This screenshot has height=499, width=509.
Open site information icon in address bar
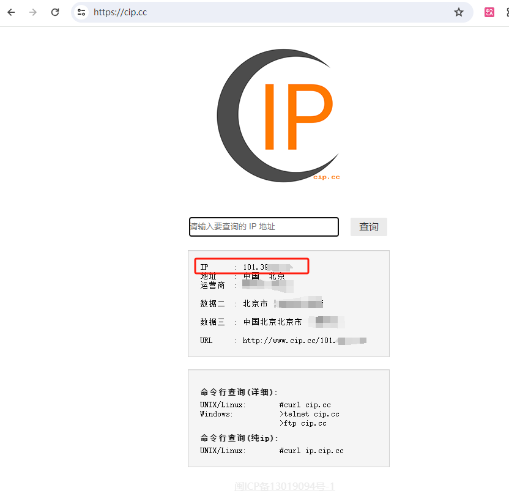(x=81, y=12)
